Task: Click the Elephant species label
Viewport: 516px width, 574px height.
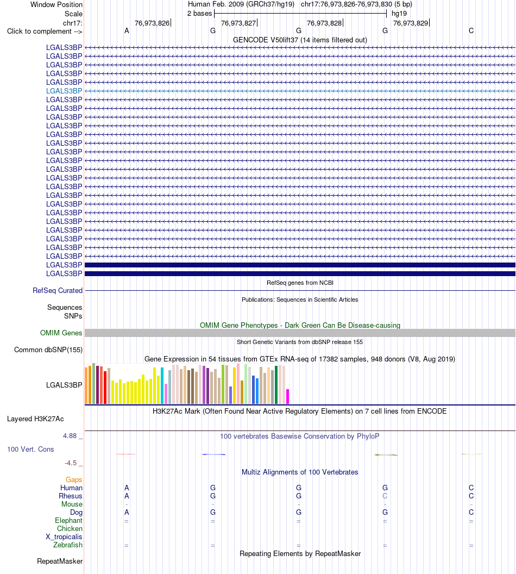Action: [x=68, y=520]
